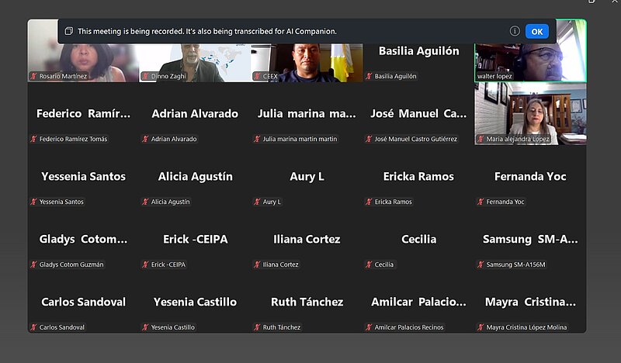Open the info icon in recording banner
The height and width of the screenshot is (363, 621).
[514, 31]
